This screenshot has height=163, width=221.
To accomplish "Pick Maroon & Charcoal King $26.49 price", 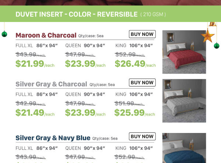I will [x=130, y=64].
